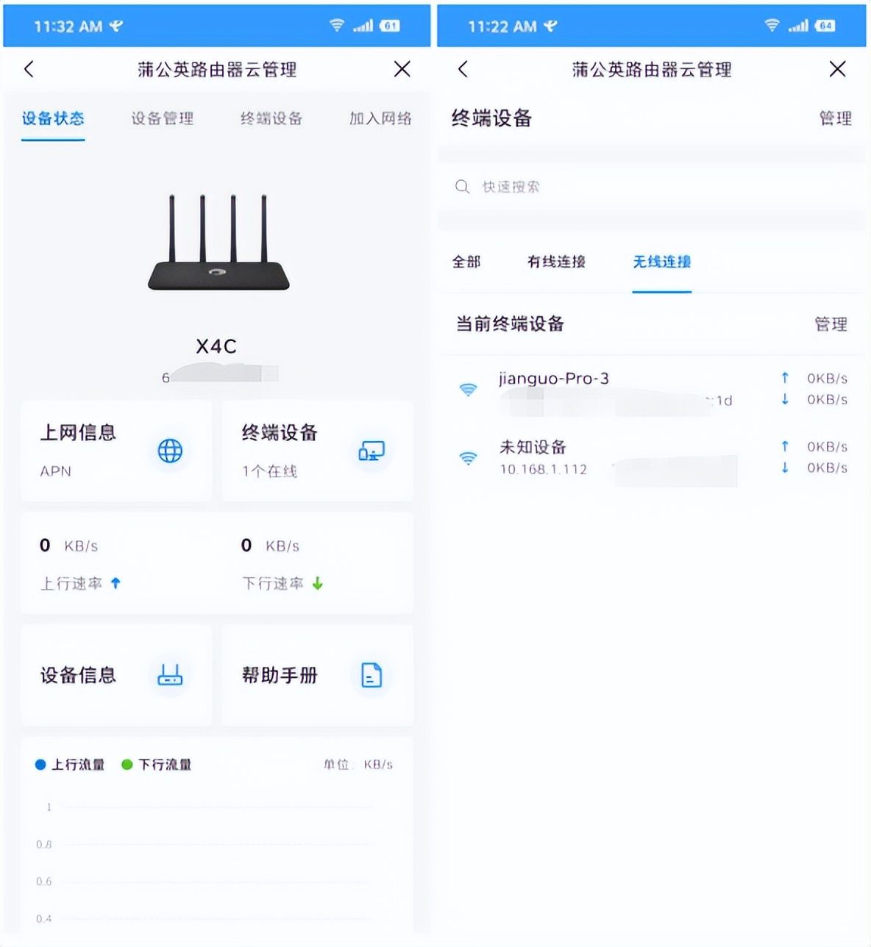Tap router icon on 设备信息 card

pyautogui.click(x=171, y=675)
